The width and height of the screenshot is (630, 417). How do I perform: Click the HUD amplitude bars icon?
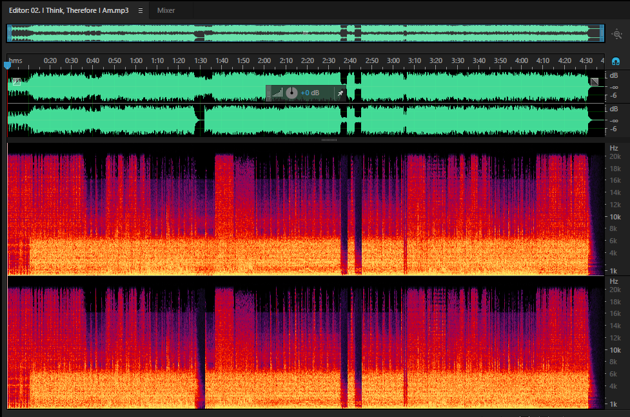pos(278,93)
